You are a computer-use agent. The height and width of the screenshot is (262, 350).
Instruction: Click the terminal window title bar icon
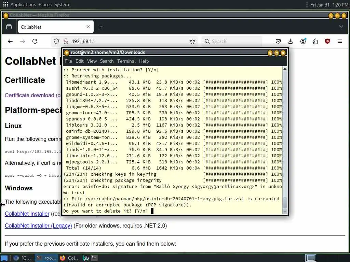pyautogui.click(x=67, y=53)
